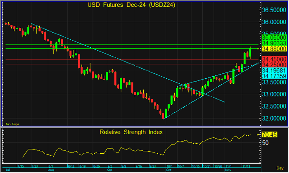Click the Nov month label on time axis

click(228, 170)
